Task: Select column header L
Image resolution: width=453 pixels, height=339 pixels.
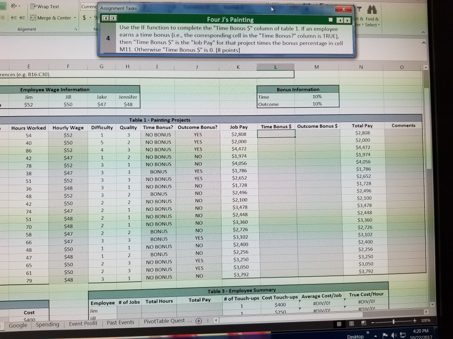Action: click(x=275, y=66)
